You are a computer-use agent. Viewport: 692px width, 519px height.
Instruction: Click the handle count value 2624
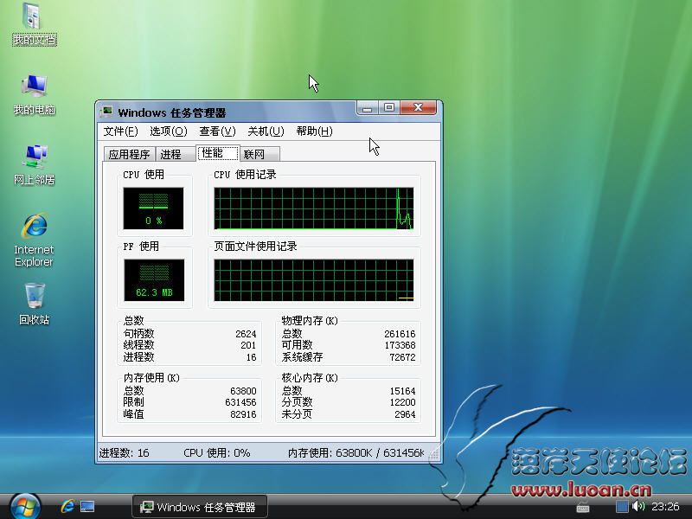246,334
